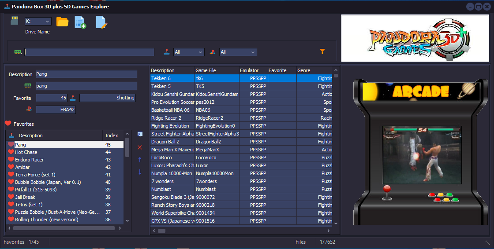The height and width of the screenshot is (249, 494).
Task: Select Ridge Racer 2 in game table
Action: coord(241,118)
